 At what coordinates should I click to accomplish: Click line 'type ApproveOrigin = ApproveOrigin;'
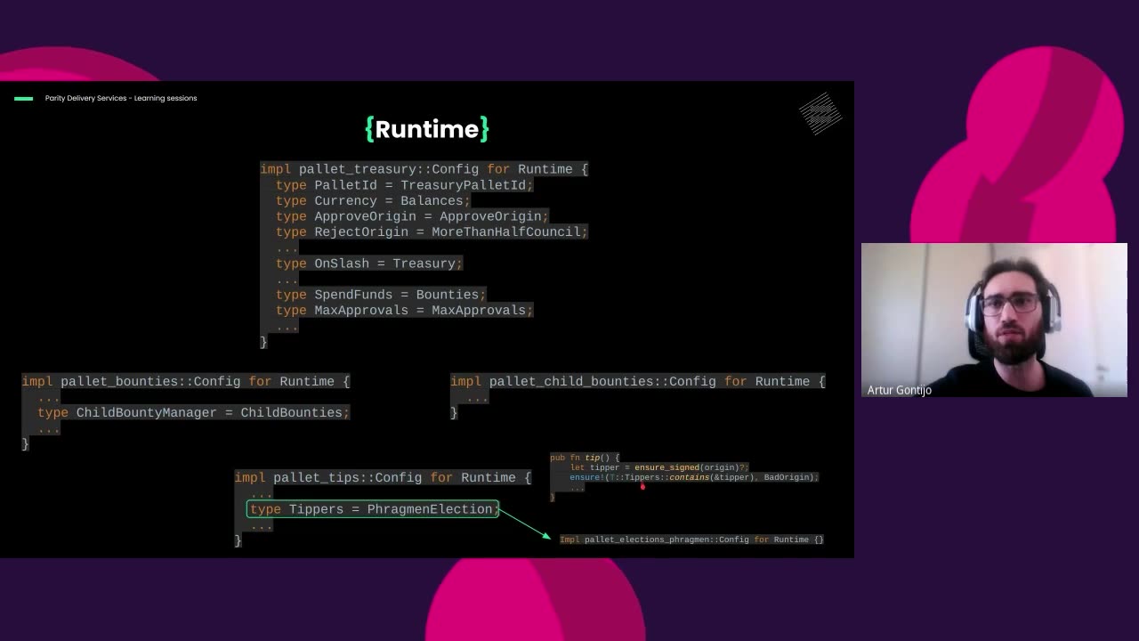tap(412, 216)
